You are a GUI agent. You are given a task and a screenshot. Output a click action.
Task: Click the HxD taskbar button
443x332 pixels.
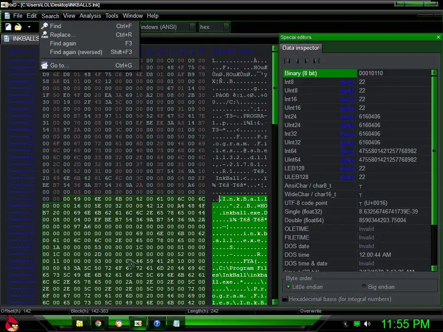click(138, 323)
